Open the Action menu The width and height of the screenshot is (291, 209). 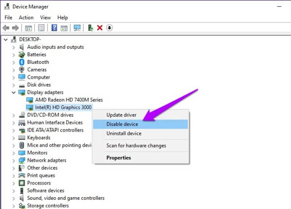click(26, 17)
